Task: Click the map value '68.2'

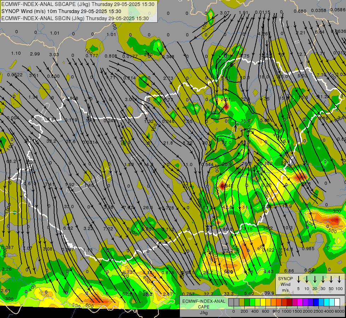Action: click(x=11, y=161)
